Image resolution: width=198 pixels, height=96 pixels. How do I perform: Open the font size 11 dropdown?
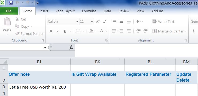click(92, 22)
